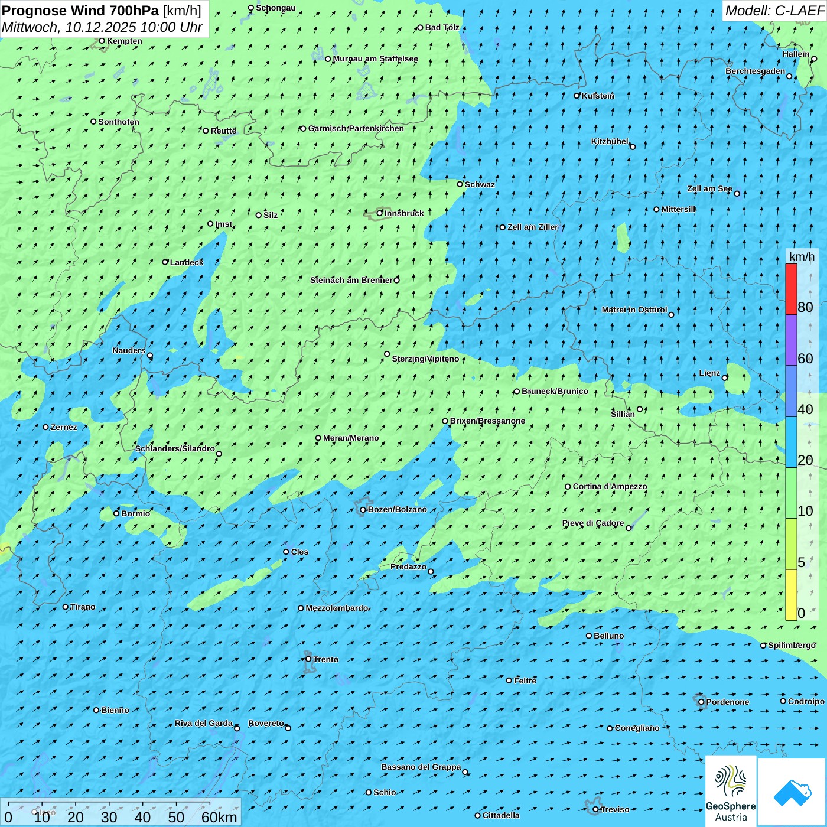The width and height of the screenshot is (827, 827).
Task: Click the Meran/Merano city label
Action: click(x=351, y=438)
